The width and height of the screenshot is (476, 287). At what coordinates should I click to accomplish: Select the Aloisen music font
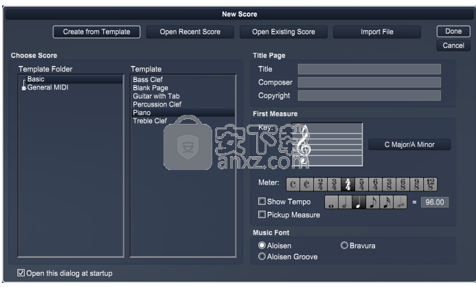(262, 245)
